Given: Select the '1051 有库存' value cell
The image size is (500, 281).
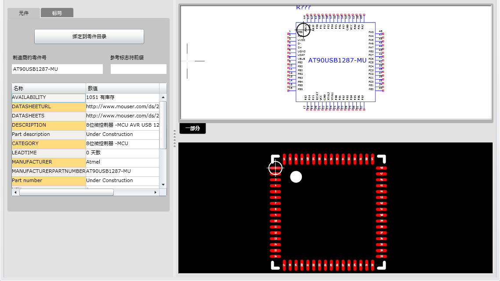Looking at the screenshot, I should [123, 97].
